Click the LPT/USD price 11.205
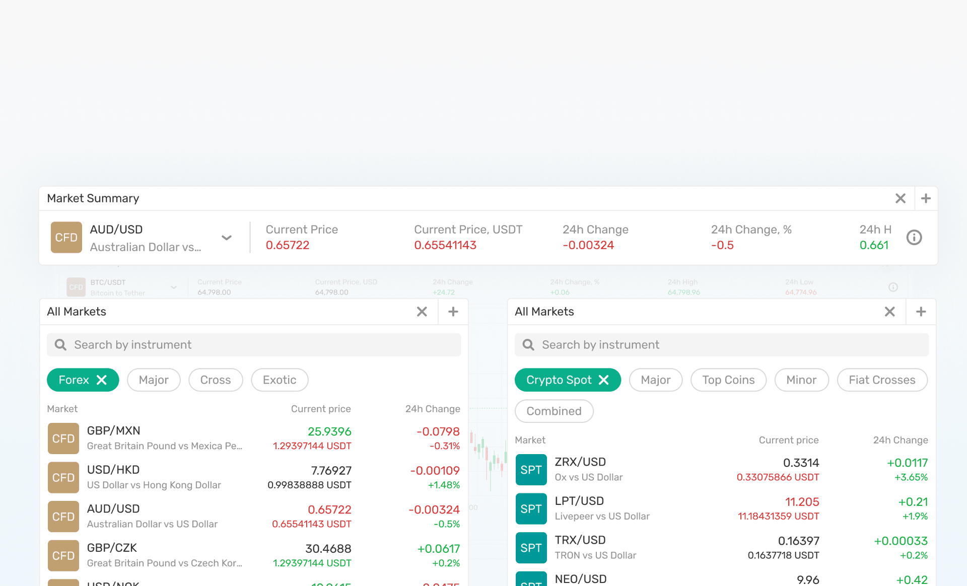 click(x=802, y=502)
